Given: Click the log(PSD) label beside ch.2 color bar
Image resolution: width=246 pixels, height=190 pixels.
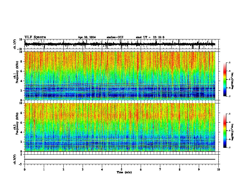Looking at the screenshot, I should coord(232,132).
